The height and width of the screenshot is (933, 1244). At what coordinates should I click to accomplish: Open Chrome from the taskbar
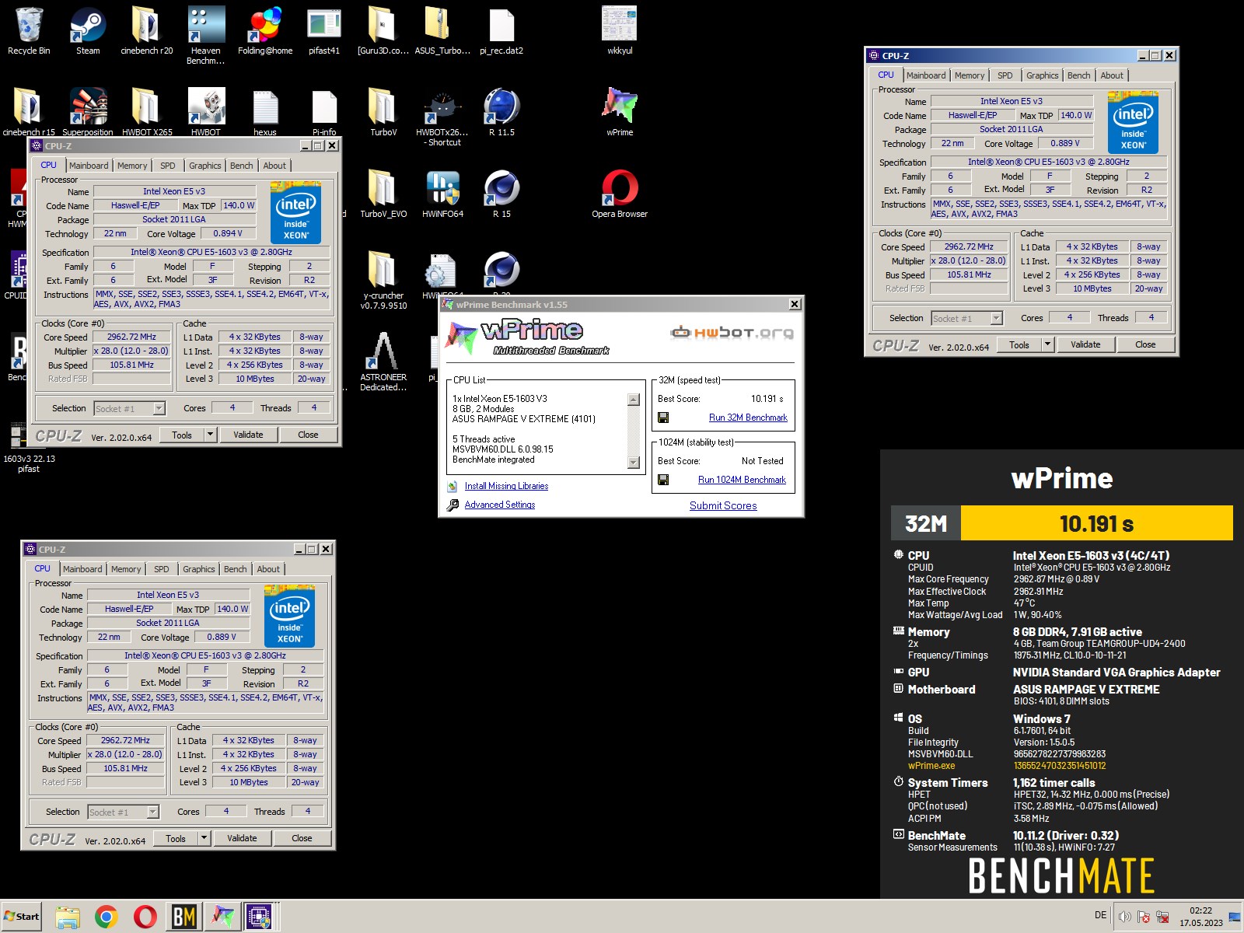107,917
